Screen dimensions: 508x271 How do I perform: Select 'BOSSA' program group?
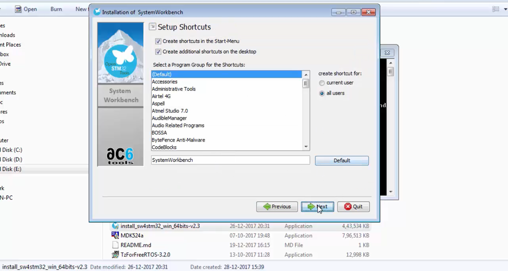click(226, 133)
